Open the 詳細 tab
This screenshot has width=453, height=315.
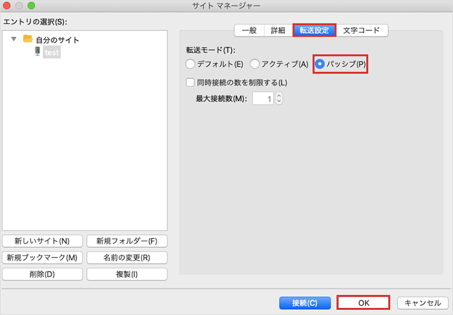click(x=278, y=30)
